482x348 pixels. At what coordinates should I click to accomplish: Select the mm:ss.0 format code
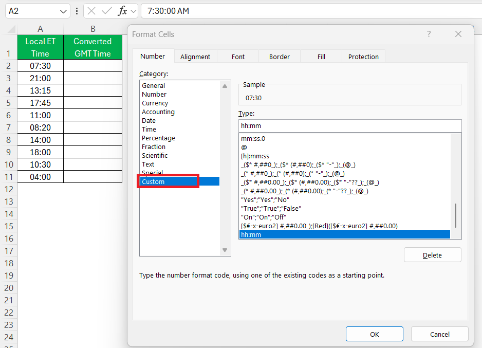tap(345, 138)
